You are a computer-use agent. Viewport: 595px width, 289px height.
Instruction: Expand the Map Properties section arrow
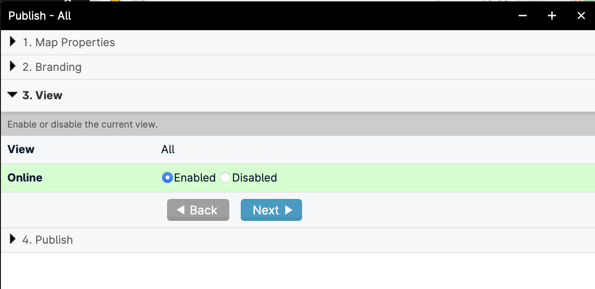(13, 42)
